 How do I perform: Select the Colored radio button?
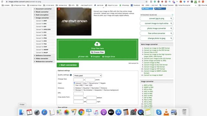click(74, 83)
